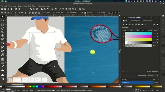The width and height of the screenshot is (165, 92).
Task: Select the Pen Bezier tool
Action: click(3, 44)
